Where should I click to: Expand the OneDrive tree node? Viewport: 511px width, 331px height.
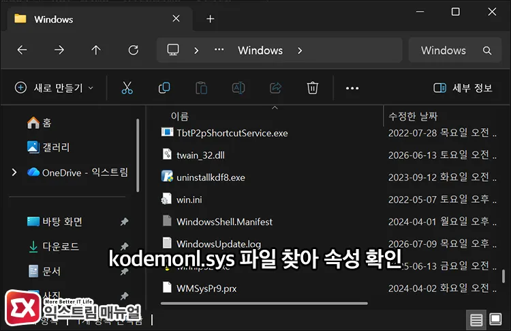(x=14, y=172)
